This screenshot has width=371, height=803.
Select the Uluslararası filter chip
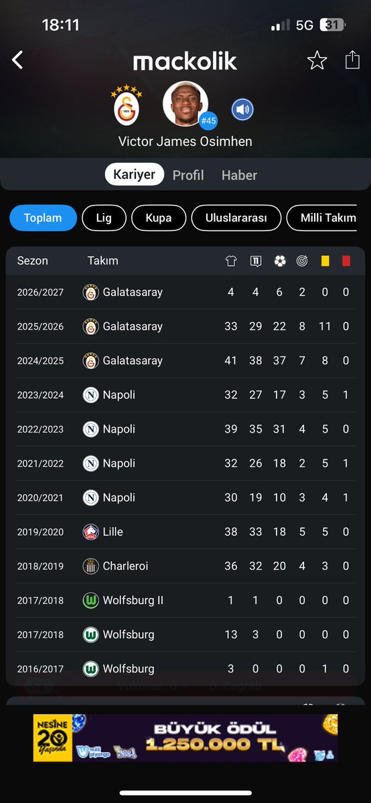(236, 218)
